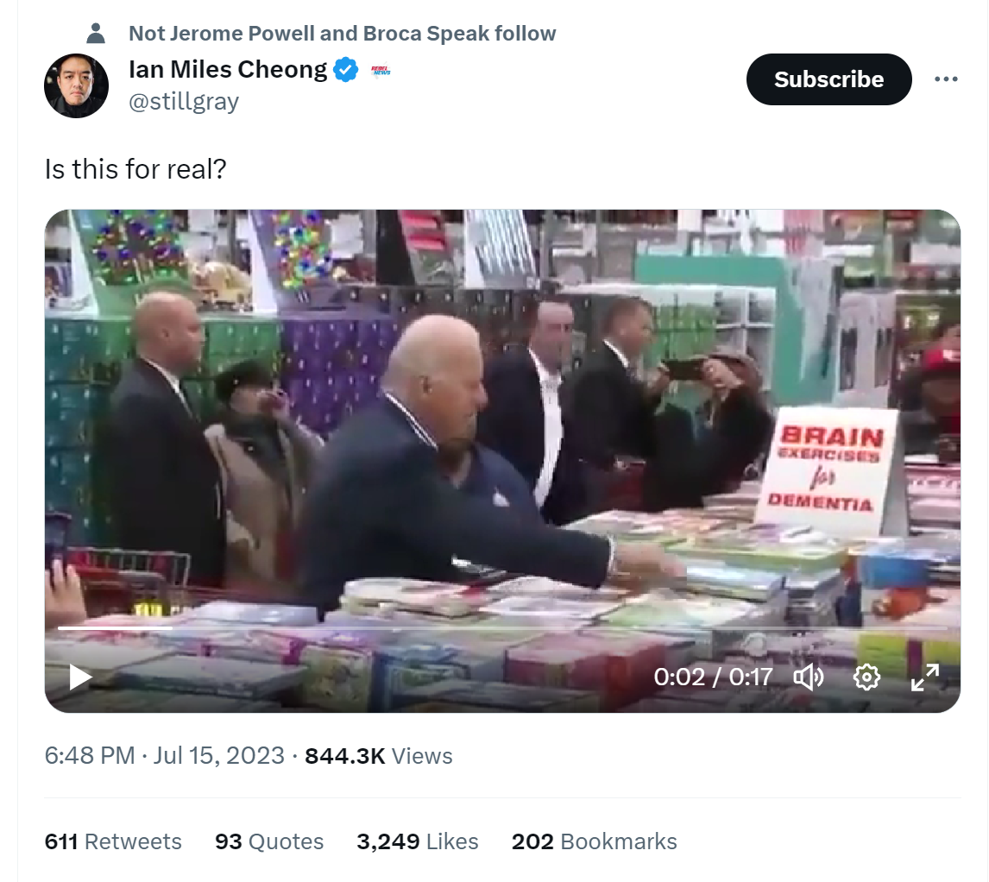The width and height of the screenshot is (989, 882).
Task: Seek along the video progress bar
Action: 502,628
